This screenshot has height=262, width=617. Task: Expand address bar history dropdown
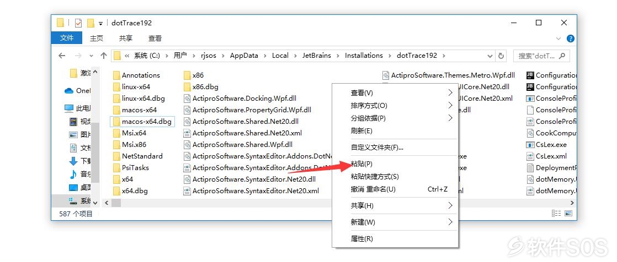490,56
